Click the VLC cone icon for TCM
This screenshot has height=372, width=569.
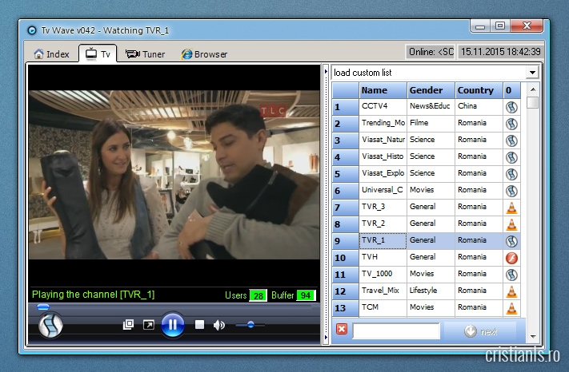[x=511, y=308]
